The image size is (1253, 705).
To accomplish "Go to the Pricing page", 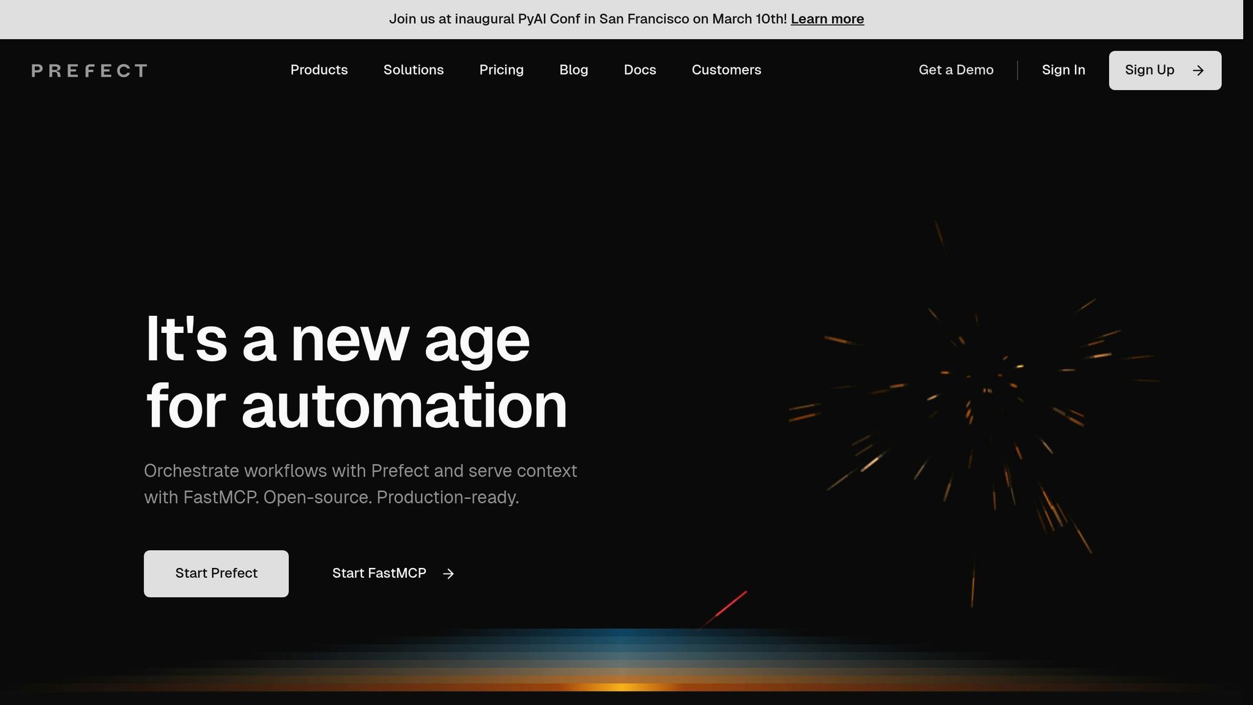I will pos(501,70).
